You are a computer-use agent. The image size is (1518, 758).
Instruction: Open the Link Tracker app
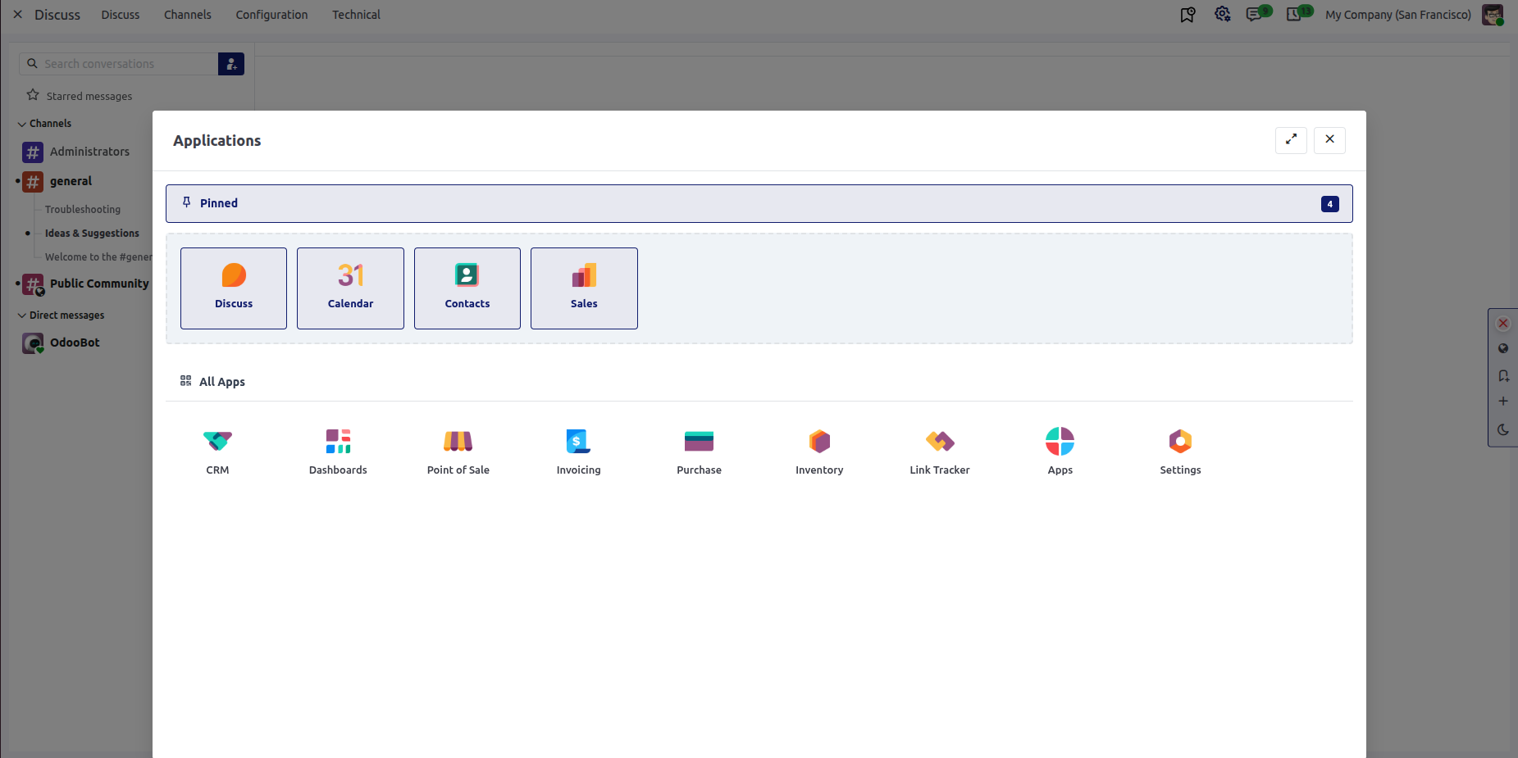[x=940, y=442]
